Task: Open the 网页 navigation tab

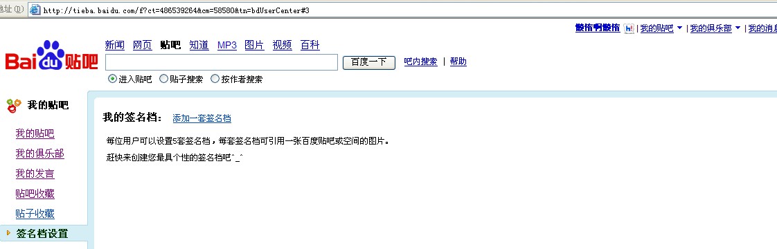Action: click(143, 45)
